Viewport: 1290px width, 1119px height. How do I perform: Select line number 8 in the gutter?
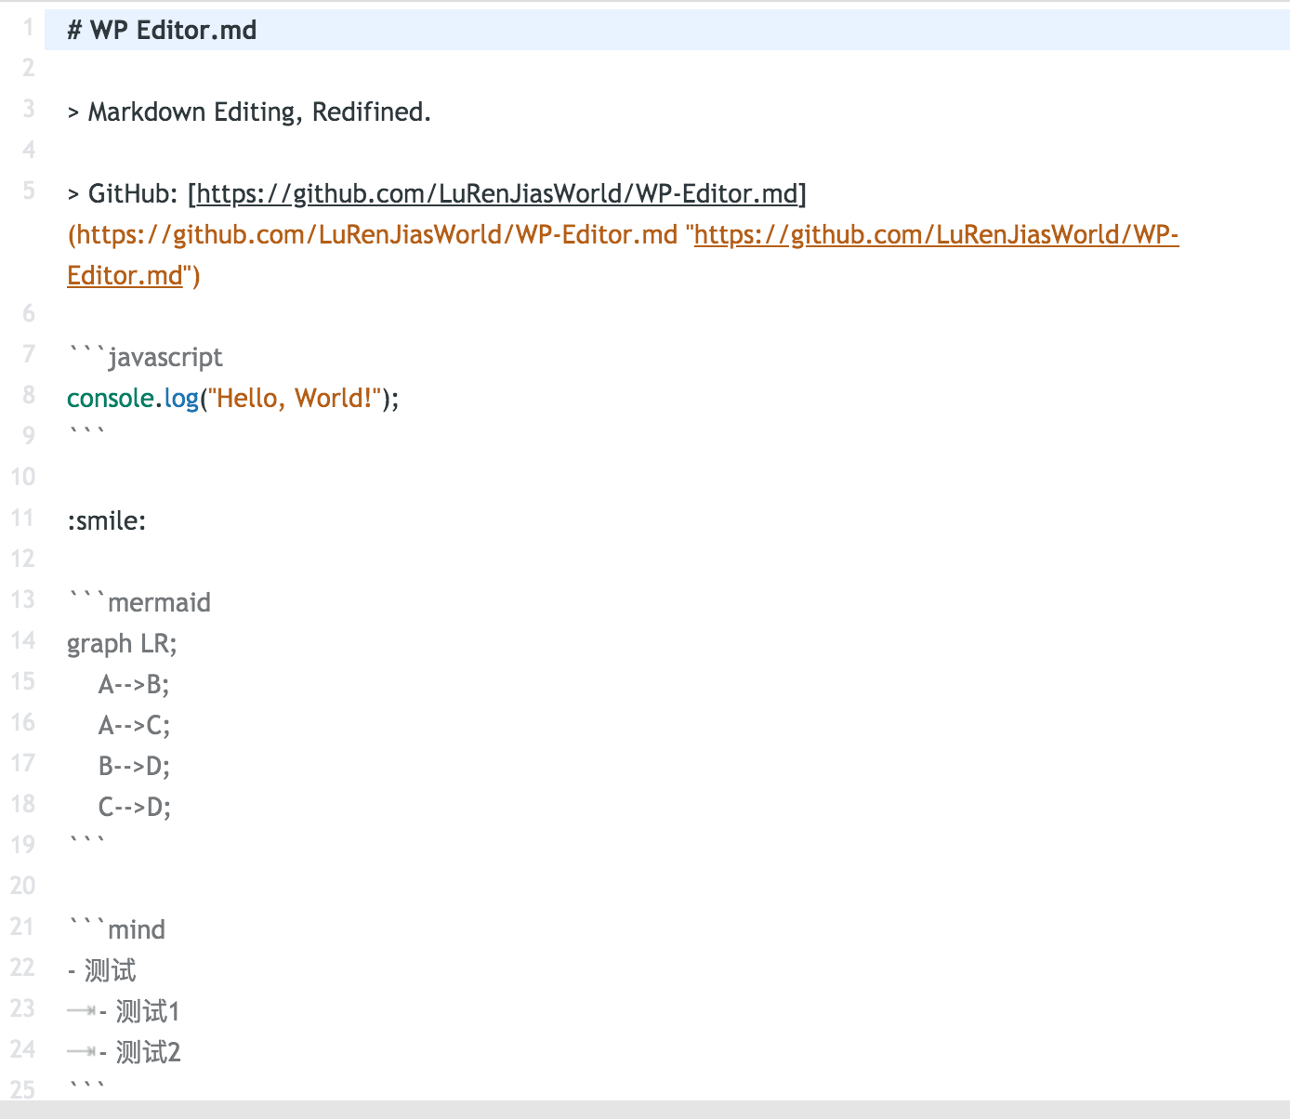tap(28, 396)
